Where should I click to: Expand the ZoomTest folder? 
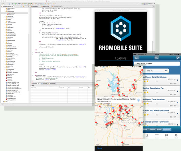point(5,71)
